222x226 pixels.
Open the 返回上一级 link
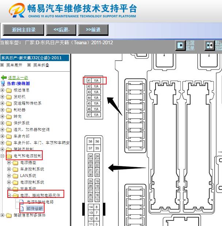(x=18, y=78)
